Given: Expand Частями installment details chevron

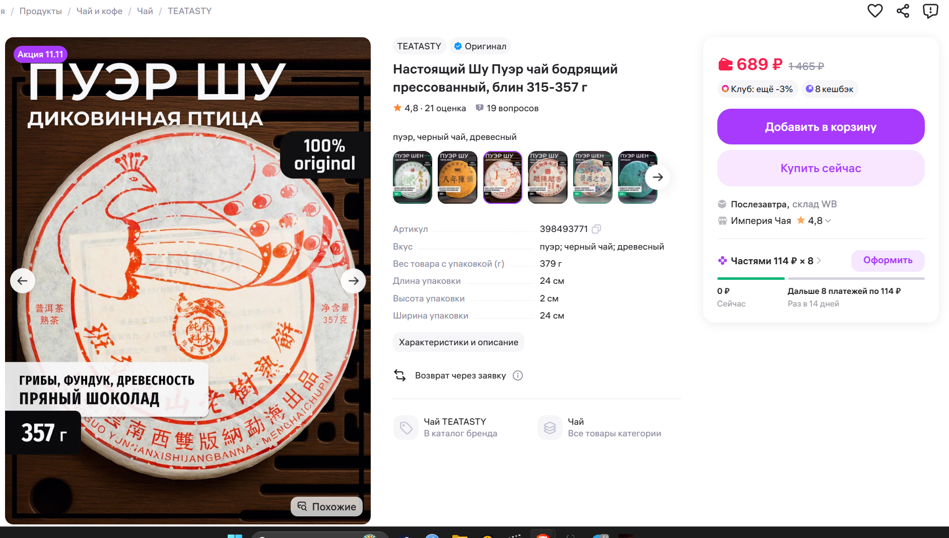Looking at the screenshot, I should [819, 261].
